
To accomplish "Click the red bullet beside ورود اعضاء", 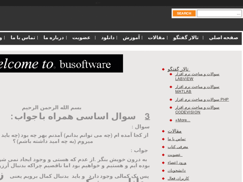I will pos(163,163).
